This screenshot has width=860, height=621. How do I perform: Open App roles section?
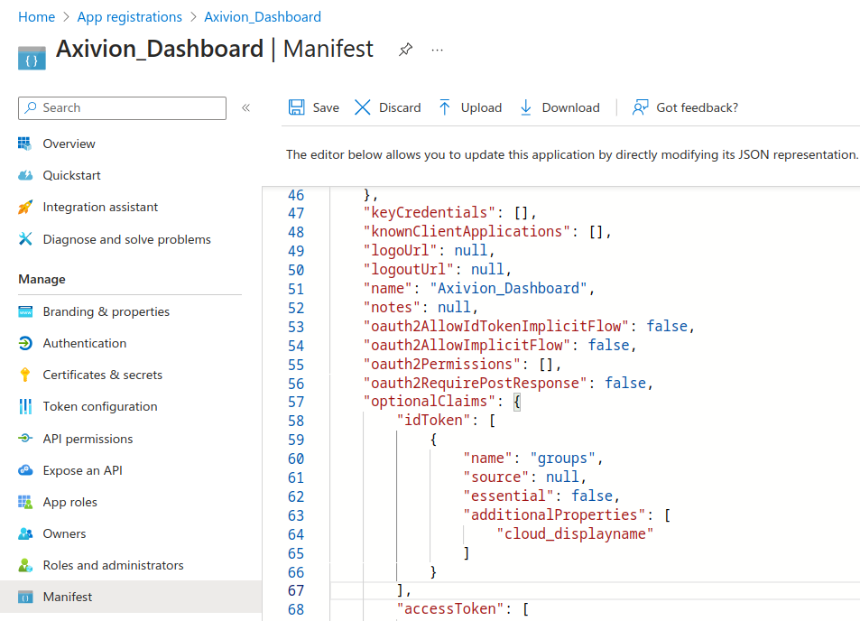point(69,502)
